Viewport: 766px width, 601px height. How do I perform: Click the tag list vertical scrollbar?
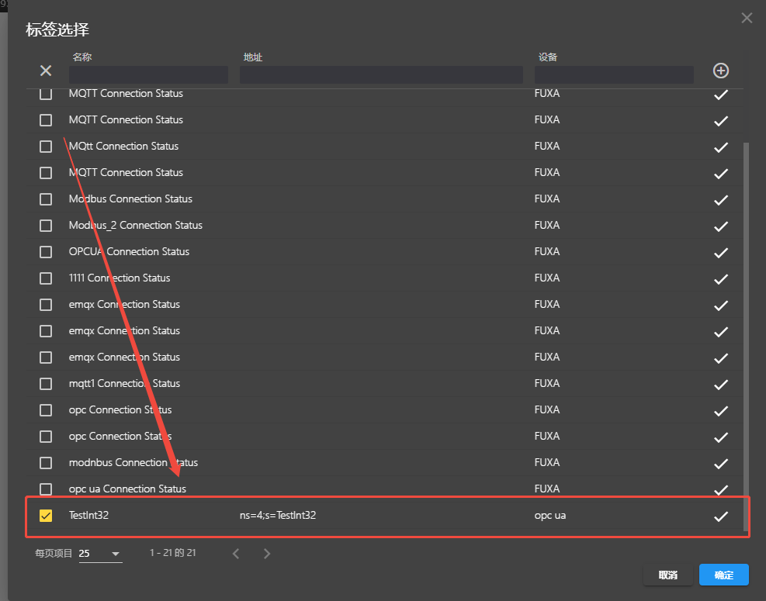click(x=747, y=310)
